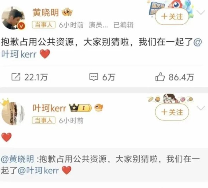This screenshot has height=188, width=208.
Task: Click @黄晓明 in the quoted repost
Action: 18,159
